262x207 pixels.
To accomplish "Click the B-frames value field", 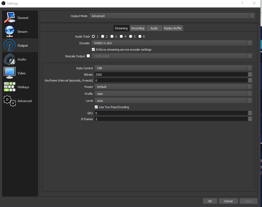I will coord(171,119).
